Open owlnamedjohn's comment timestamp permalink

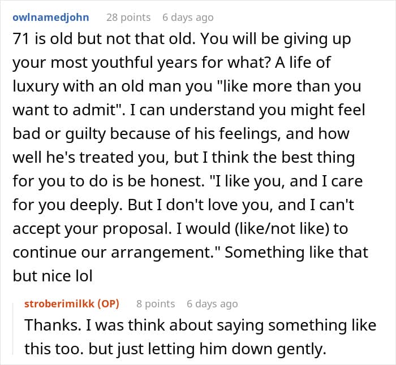click(x=188, y=18)
